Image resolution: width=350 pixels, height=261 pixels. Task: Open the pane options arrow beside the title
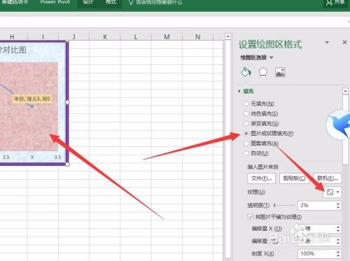(x=327, y=42)
